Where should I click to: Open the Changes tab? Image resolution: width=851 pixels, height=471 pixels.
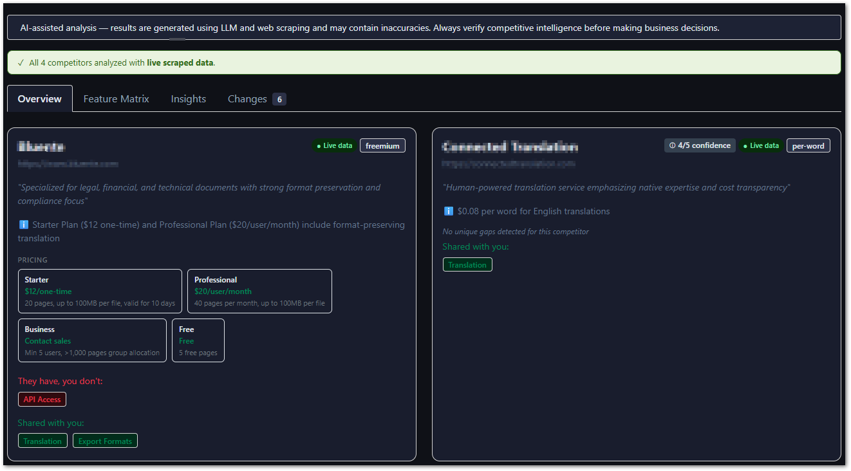pos(257,98)
